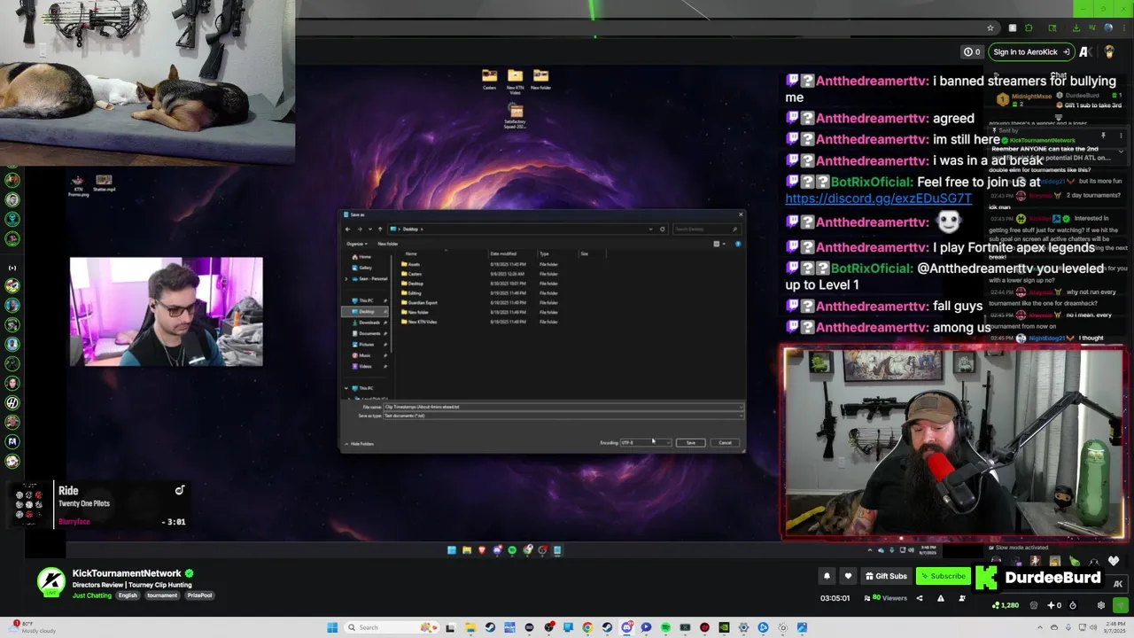Select Home in the navigation pane
Screen dimensions: 1134x638
point(361,257)
